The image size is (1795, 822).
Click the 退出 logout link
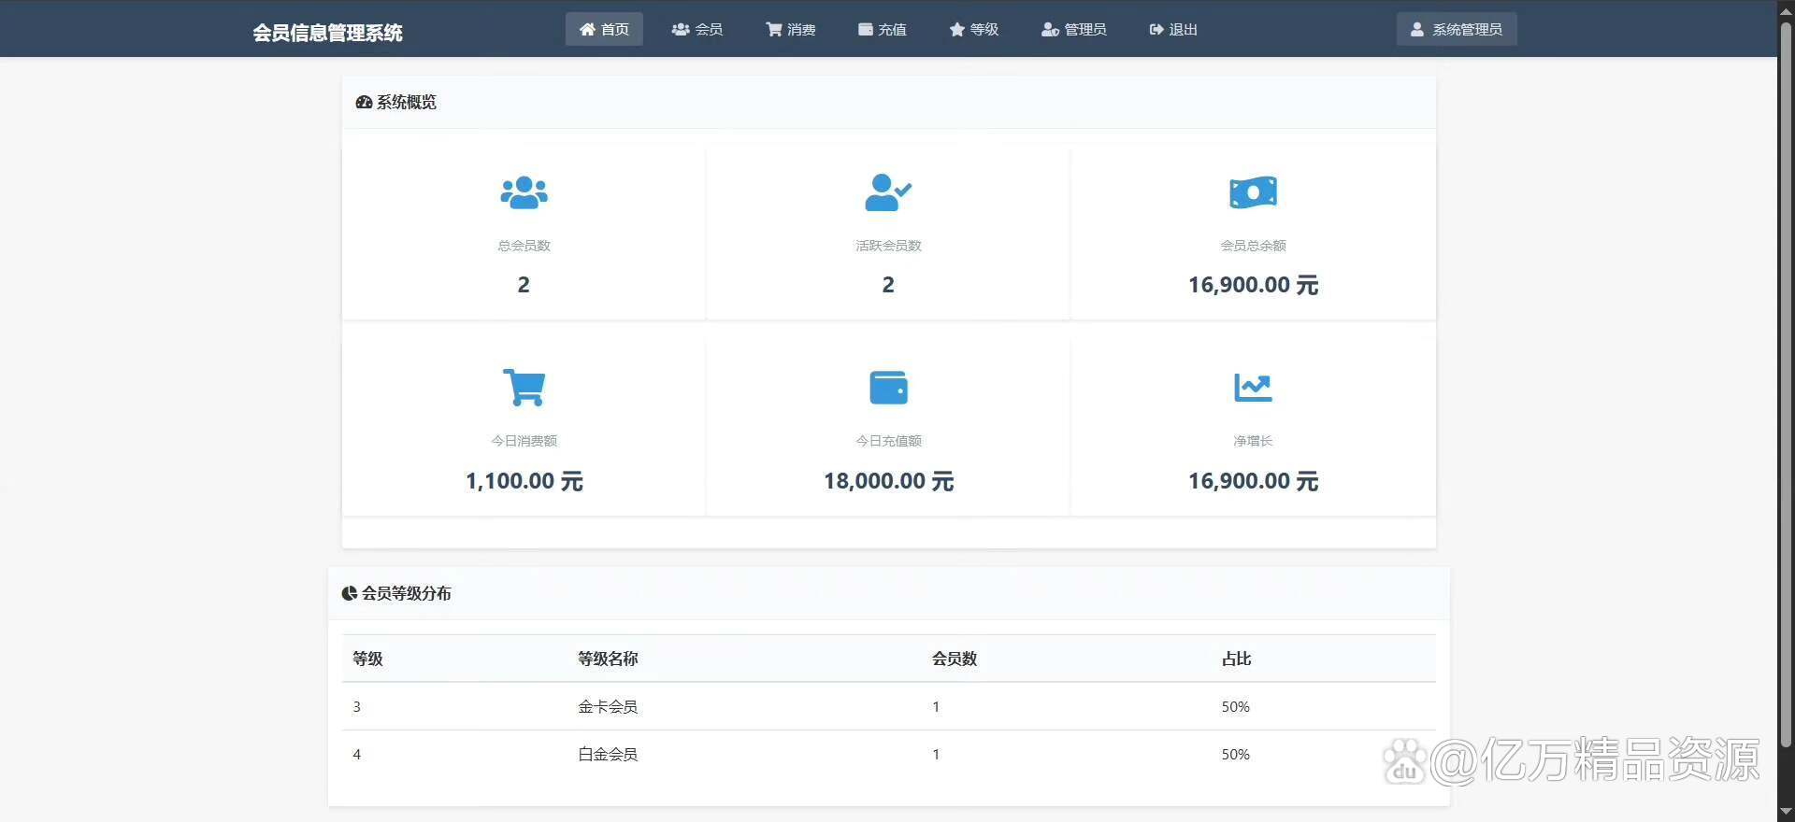point(1173,29)
